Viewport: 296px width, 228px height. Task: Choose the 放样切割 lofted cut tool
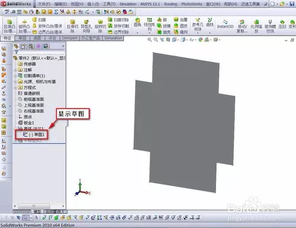[118, 26]
